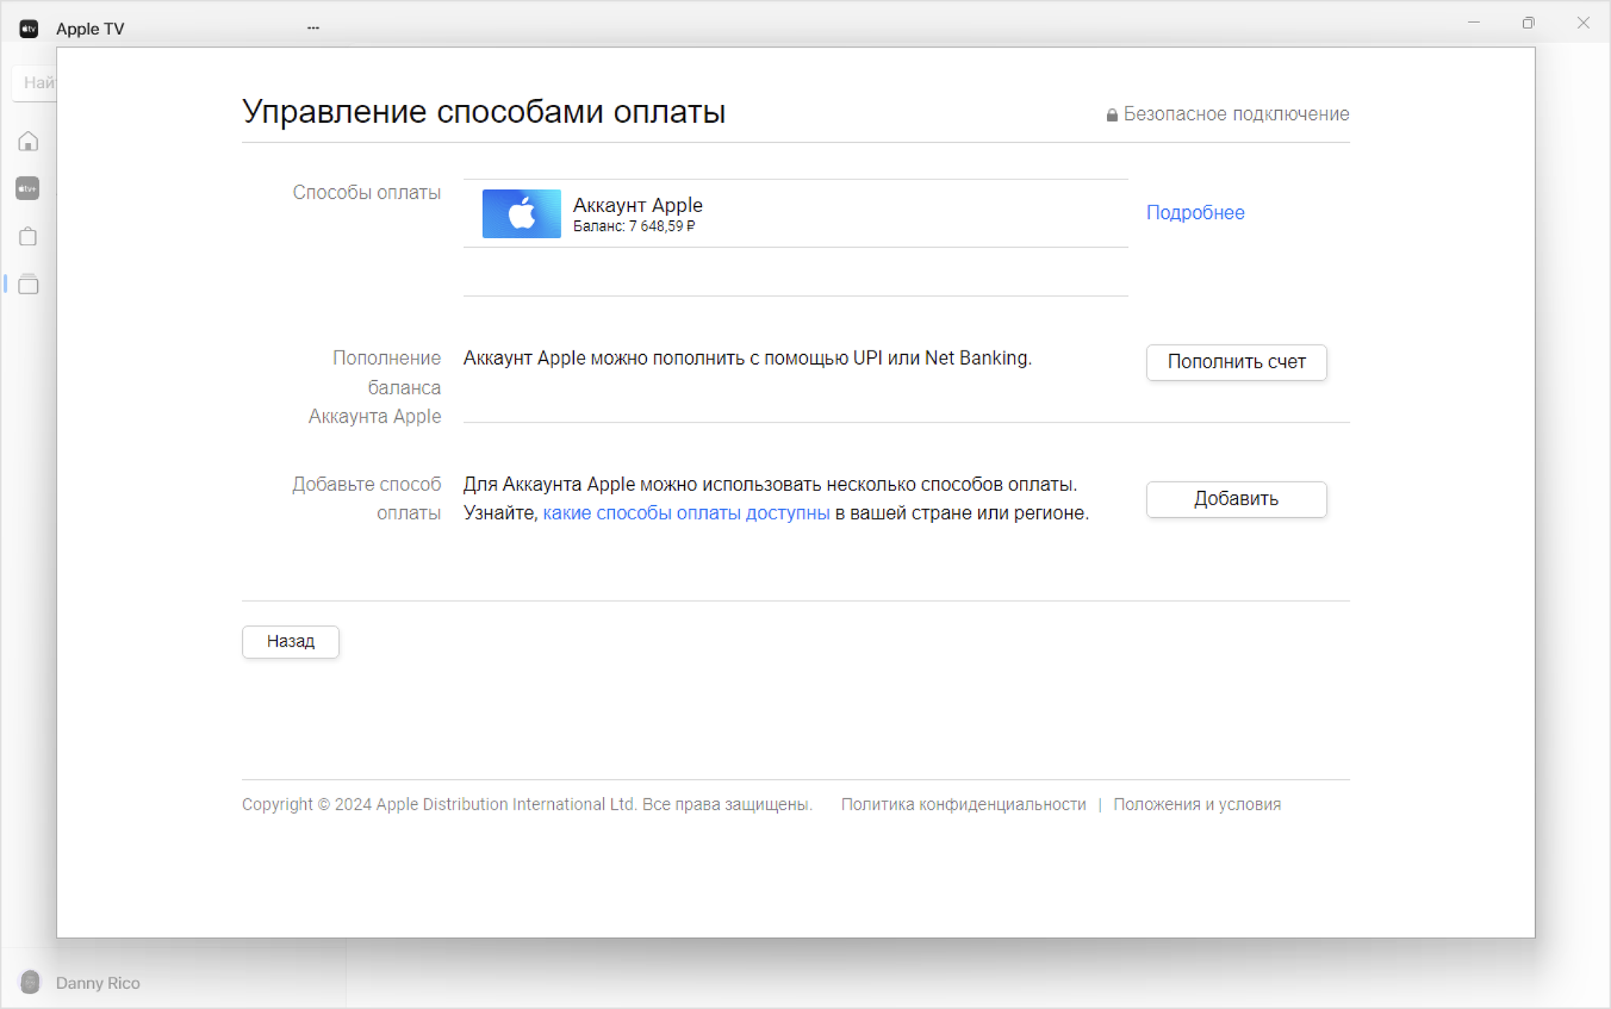Open Apple TV+ from the sidebar
The image size is (1611, 1009).
[x=28, y=188]
